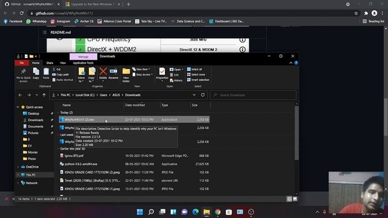Click the Windows Start button
This screenshot has width=388, height=218.
(x=140, y=212)
